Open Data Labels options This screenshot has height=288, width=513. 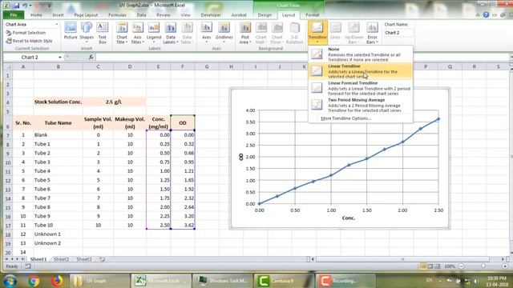coord(171,33)
